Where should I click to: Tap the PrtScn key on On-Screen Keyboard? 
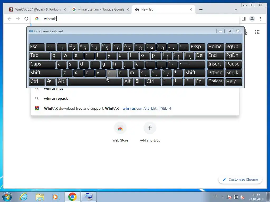(x=216, y=73)
